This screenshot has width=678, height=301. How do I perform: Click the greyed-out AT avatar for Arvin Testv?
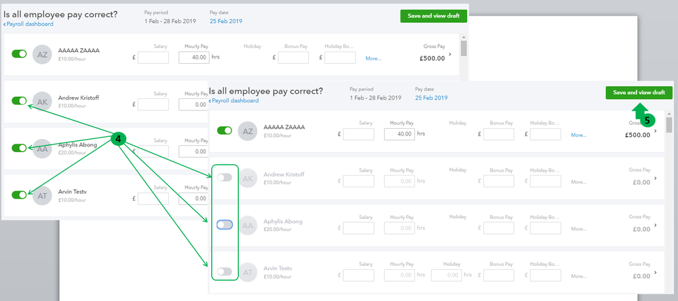249,272
